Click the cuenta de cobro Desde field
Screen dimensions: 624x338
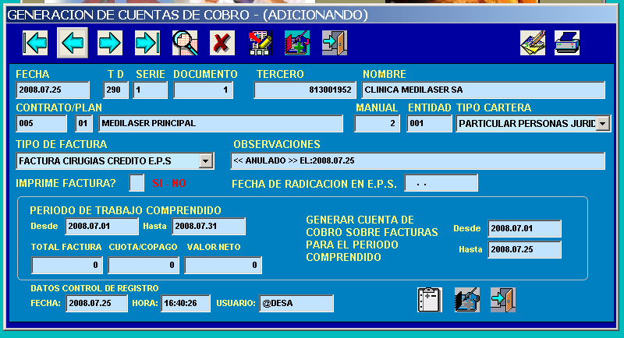coord(524,228)
